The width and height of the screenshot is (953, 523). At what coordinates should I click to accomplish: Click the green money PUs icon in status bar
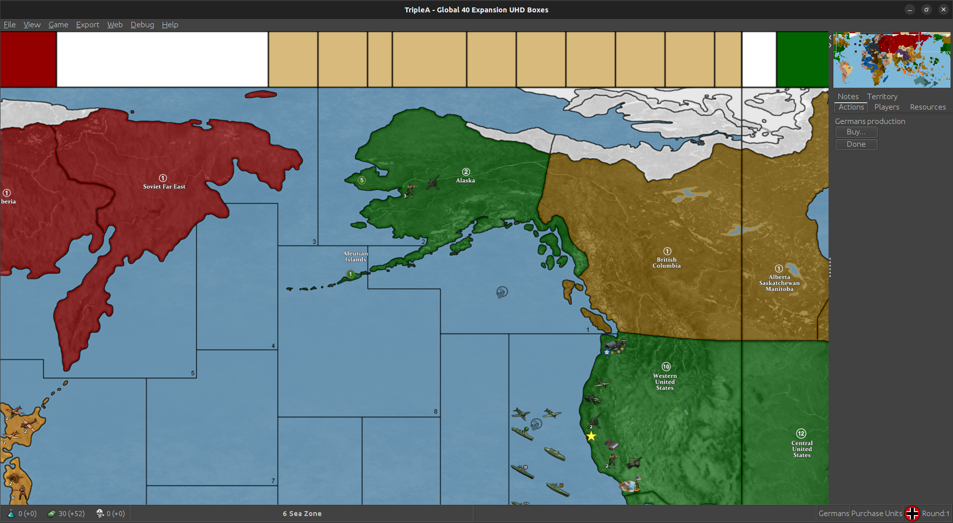point(52,514)
